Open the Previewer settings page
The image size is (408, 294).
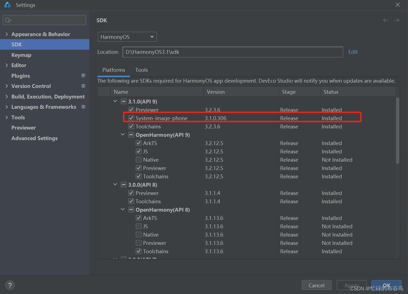pos(24,128)
